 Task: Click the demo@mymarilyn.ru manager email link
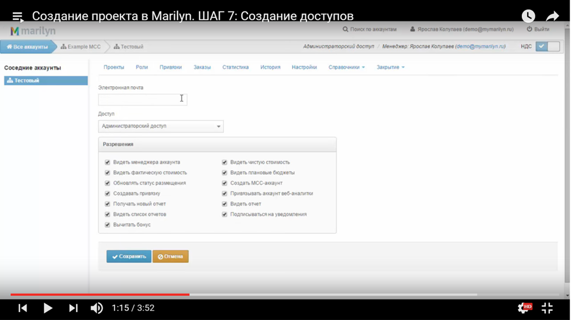tap(480, 46)
